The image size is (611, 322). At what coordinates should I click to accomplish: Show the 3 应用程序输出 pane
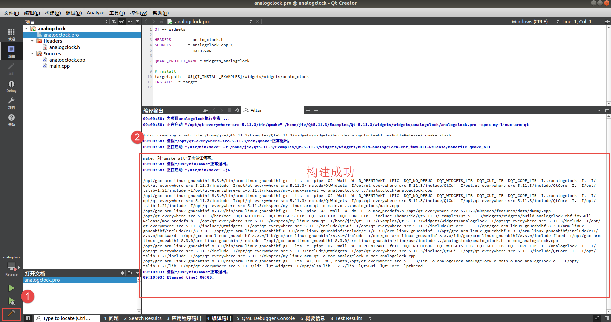click(184, 318)
